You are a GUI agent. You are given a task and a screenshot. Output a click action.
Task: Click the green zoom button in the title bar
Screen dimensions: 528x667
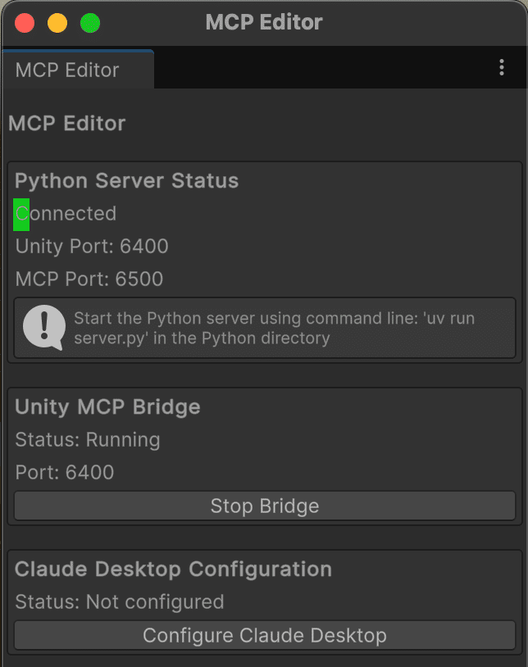pyautogui.click(x=90, y=23)
